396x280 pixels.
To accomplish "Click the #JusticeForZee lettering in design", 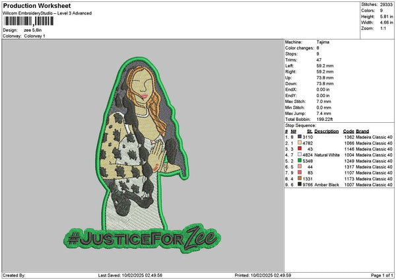I will click(x=141, y=236).
